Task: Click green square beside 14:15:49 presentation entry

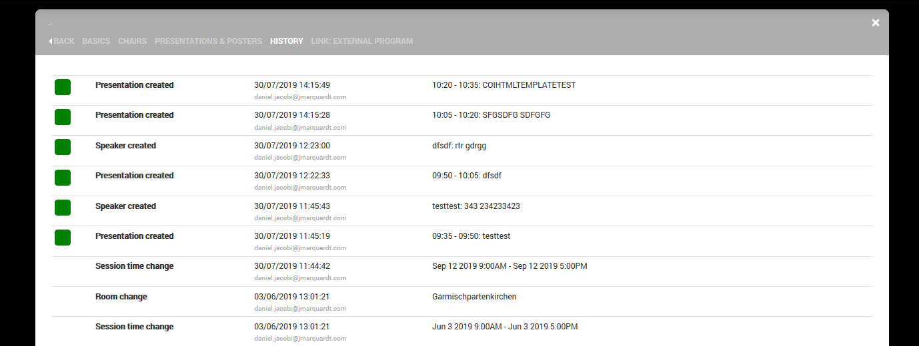Action: click(63, 87)
